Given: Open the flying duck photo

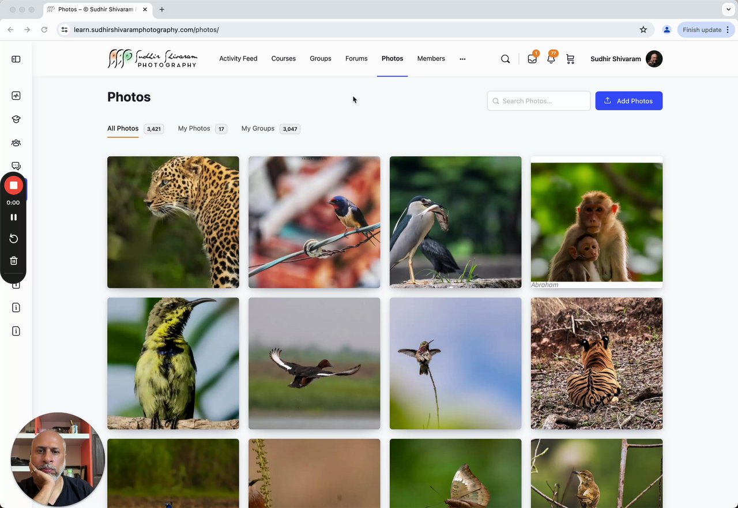Looking at the screenshot, I should (314, 363).
